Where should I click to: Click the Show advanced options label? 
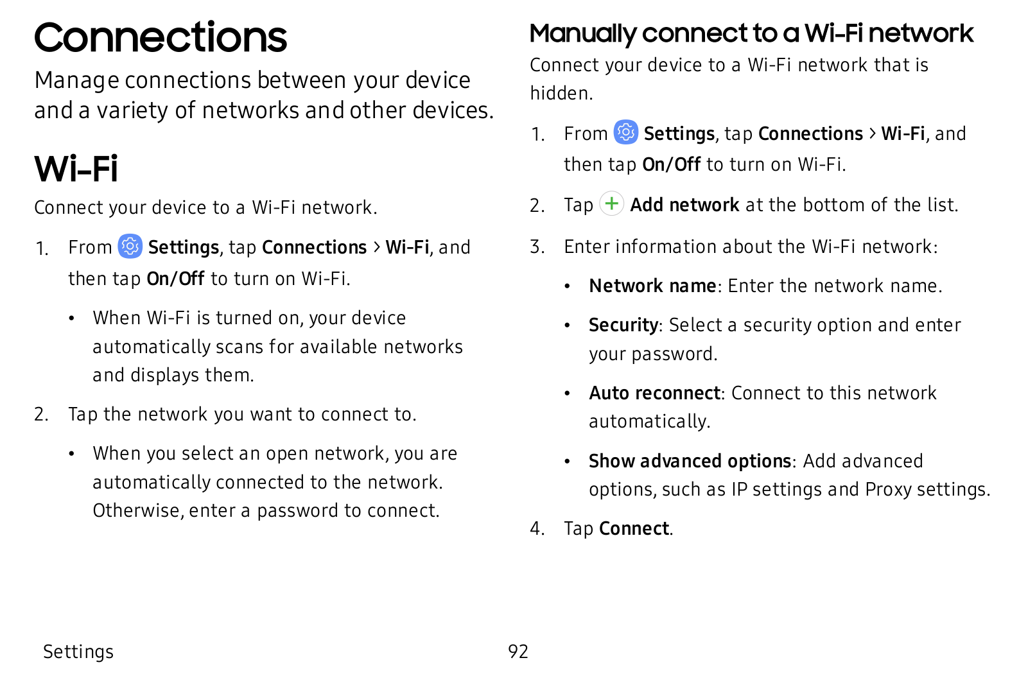coord(690,461)
